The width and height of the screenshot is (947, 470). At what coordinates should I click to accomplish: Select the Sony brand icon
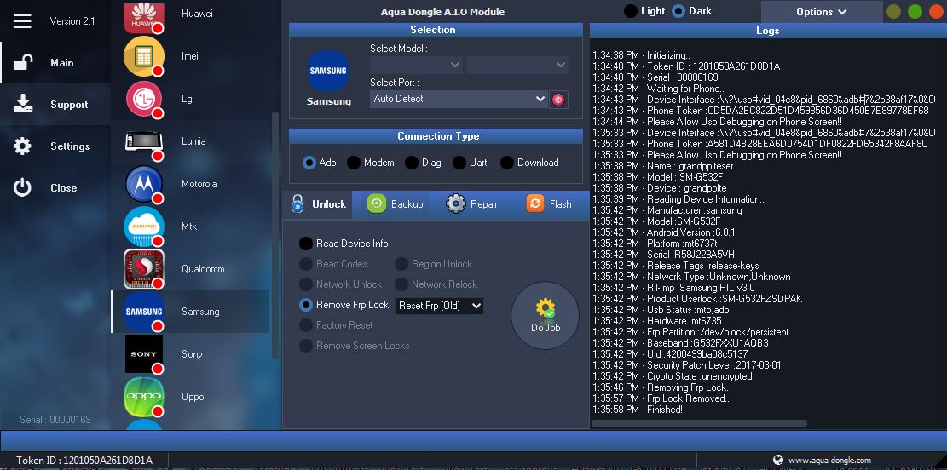pos(143,354)
